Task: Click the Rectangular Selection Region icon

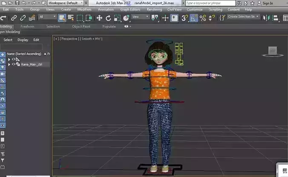Action: point(80,18)
